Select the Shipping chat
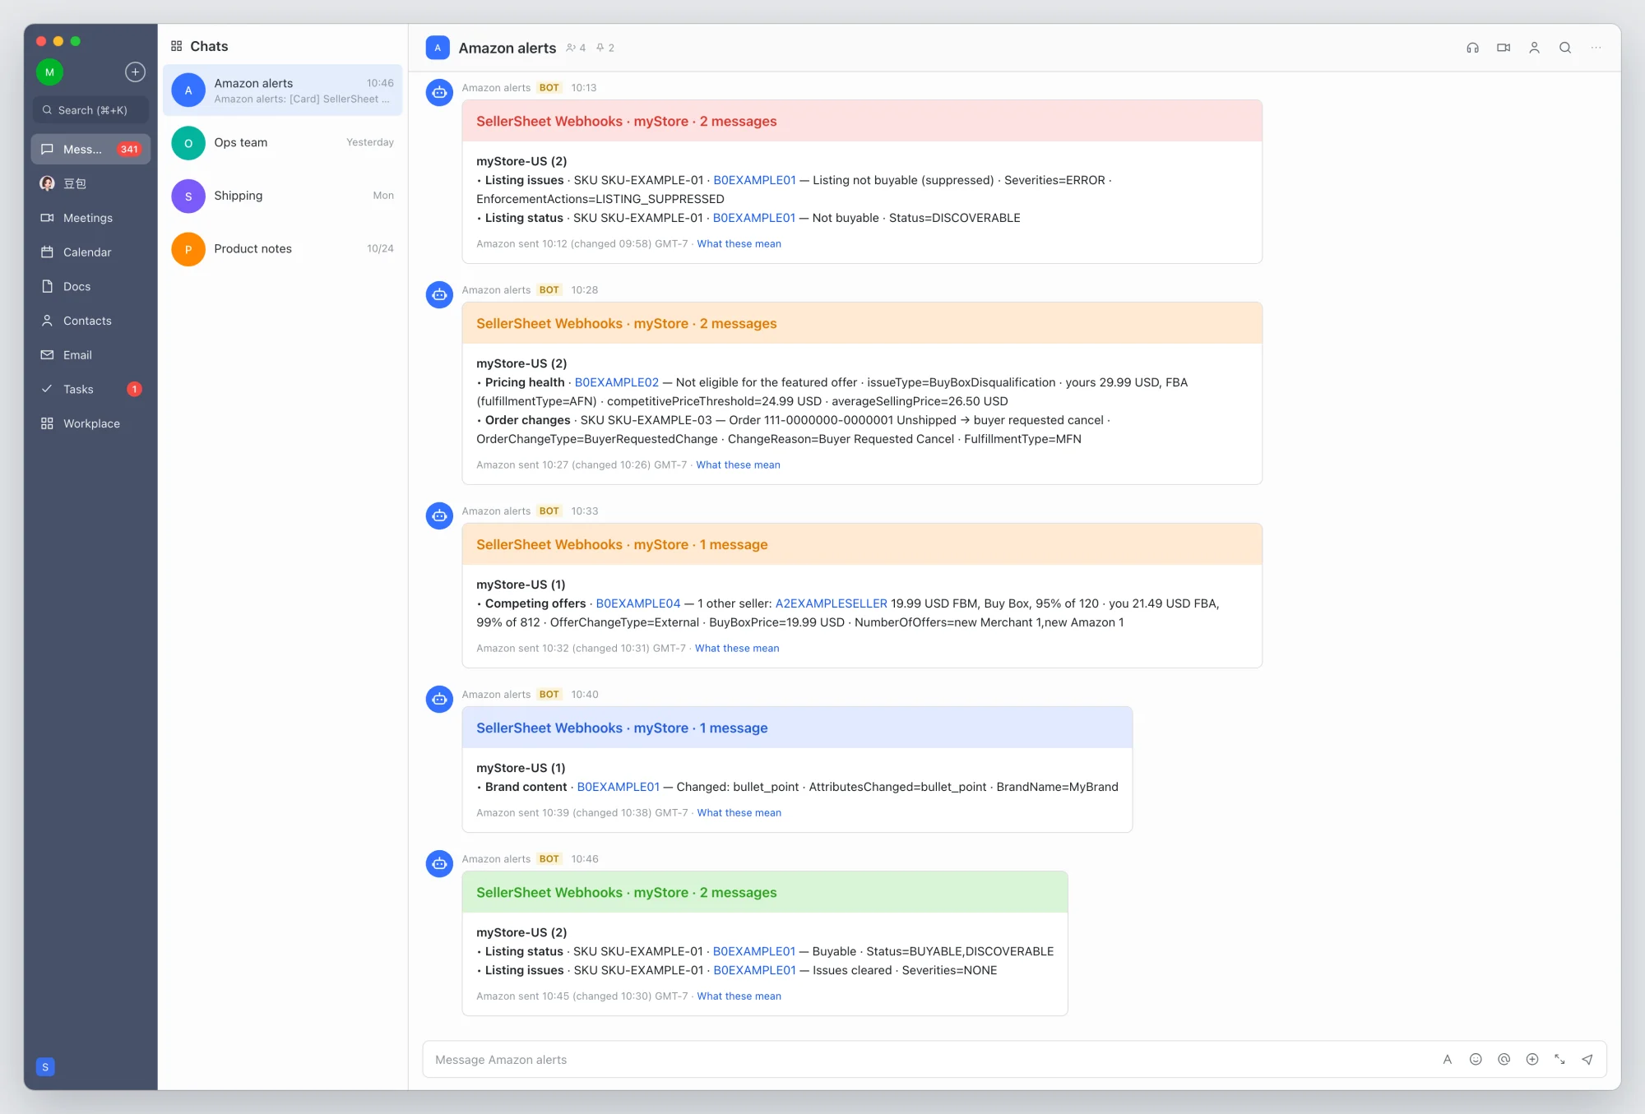 [282, 196]
